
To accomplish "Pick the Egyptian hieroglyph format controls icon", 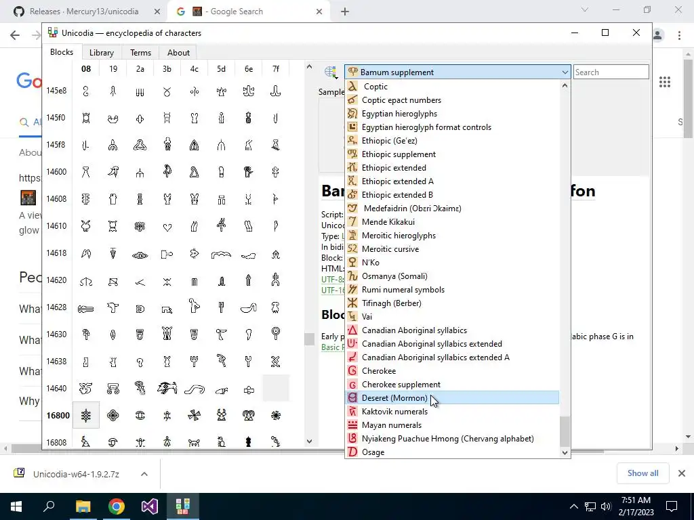I will [352, 127].
